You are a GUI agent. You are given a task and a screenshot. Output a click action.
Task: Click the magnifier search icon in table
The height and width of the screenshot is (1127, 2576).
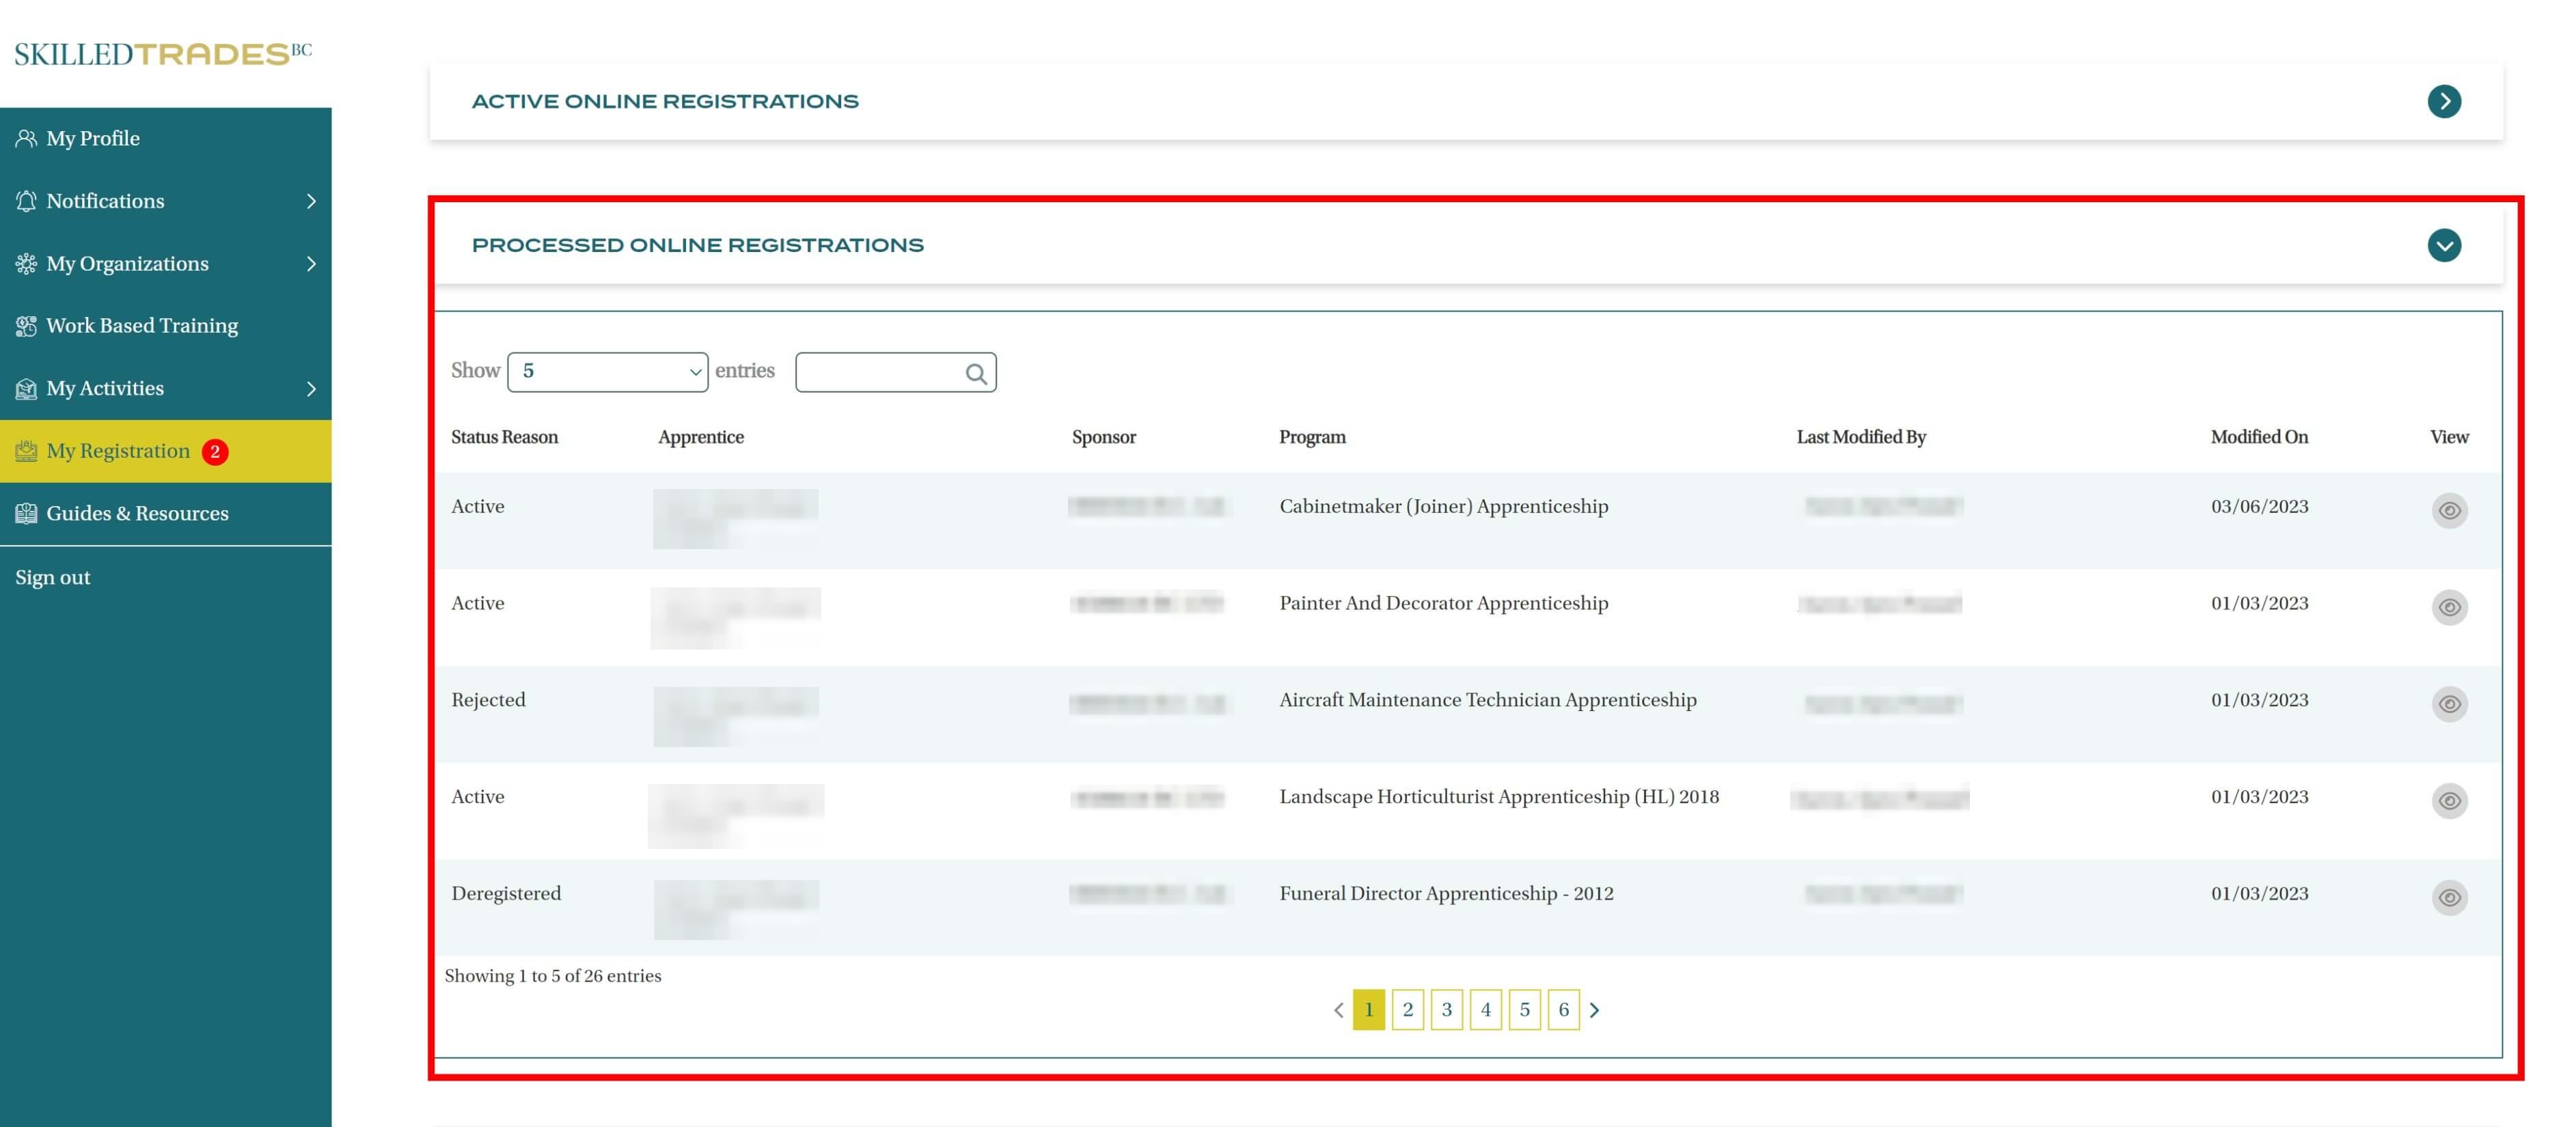click(976, 374)
